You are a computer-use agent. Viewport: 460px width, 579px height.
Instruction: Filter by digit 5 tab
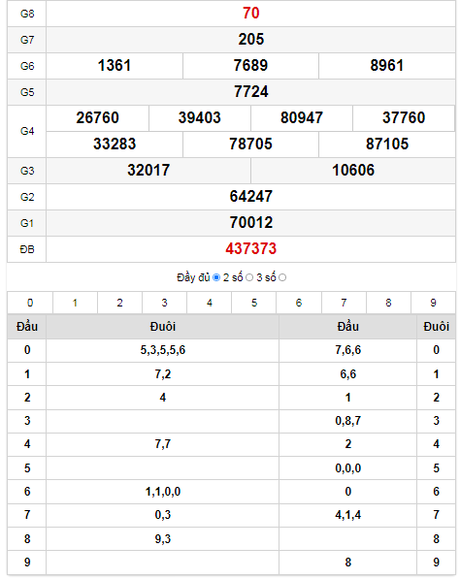tap(254, 303)
